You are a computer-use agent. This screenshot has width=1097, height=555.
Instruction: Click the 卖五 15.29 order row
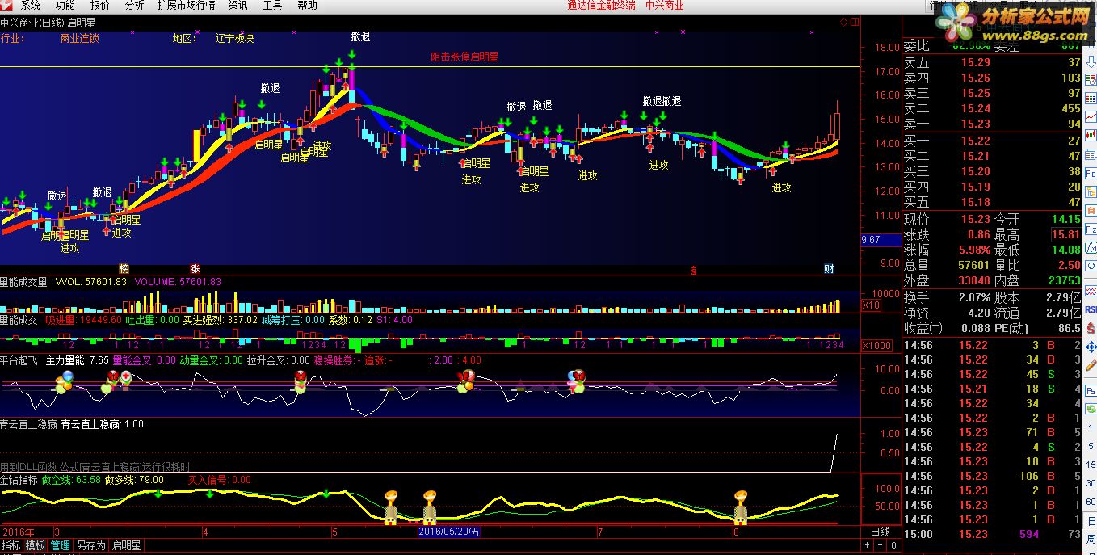click(x=993, y=62)
